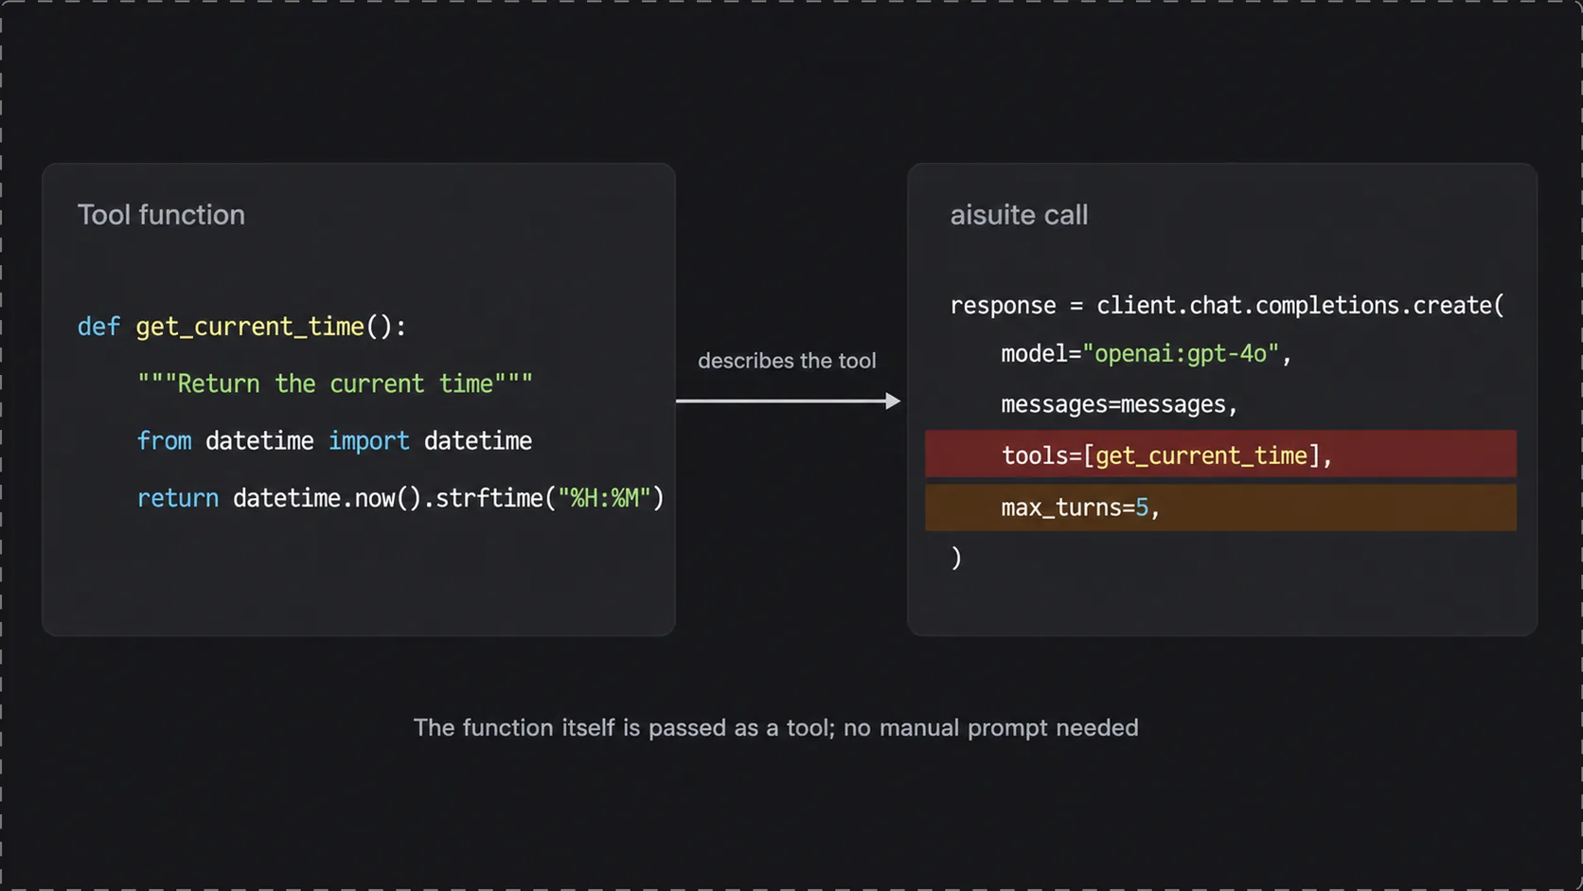Click the highlighted 'max_turns=5,' line
The height and width of the screenshot is (891, 1583).
pyautogui.click(x=1220, y=508)
